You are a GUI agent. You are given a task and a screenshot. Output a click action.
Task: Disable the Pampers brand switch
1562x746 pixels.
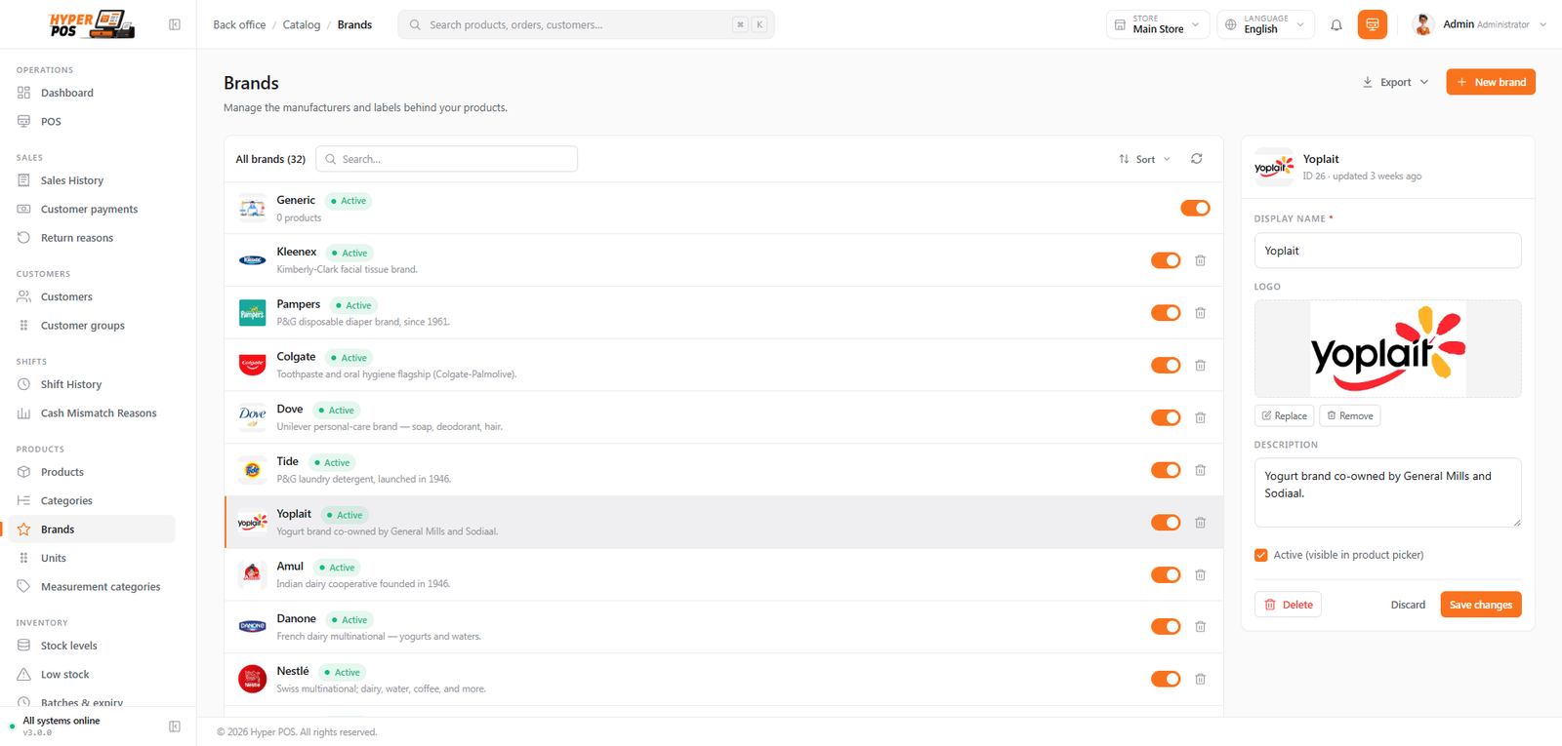coord(1166,313)
